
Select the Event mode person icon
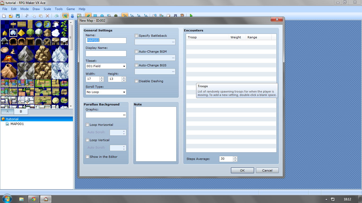(x=72, y=16)
